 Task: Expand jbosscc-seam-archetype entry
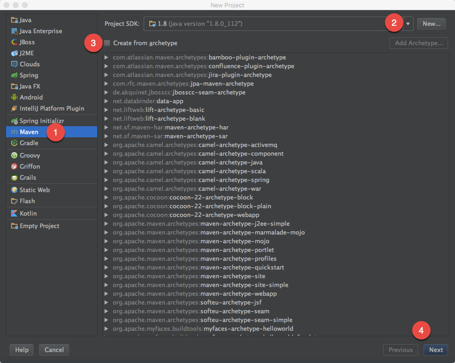106,92
